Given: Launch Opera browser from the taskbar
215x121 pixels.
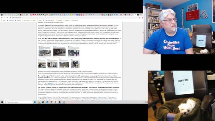Looking at the screenshot, I should (x=51, y=102).
